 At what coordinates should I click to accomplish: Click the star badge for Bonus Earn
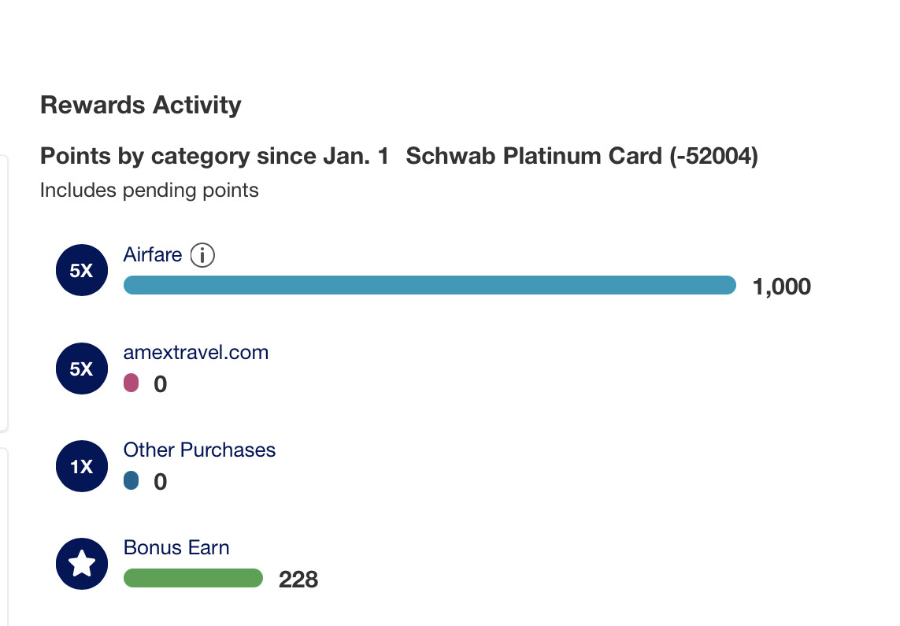click(x=82, y=564)
